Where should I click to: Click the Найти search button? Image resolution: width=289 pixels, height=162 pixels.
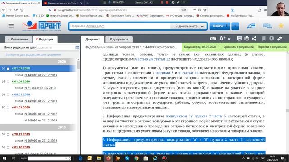point(220,26)
